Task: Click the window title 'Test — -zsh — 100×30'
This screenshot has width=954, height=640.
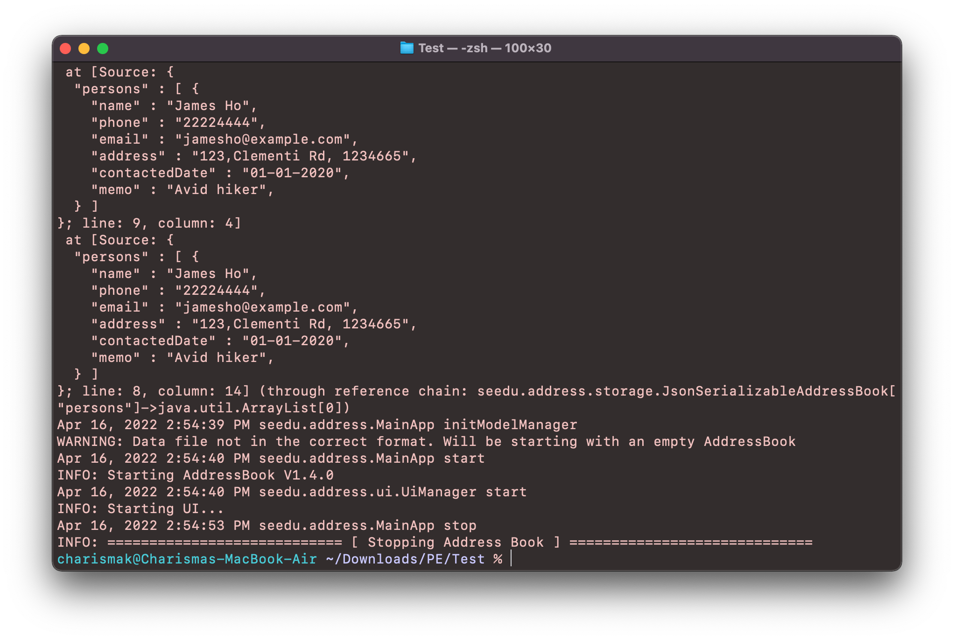Action: click(x=484, y=48)
